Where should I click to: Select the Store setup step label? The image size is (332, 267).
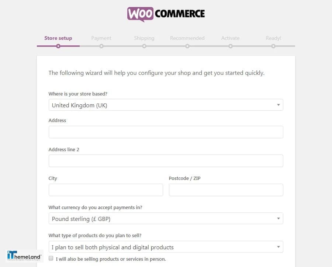tap(58, 38)
